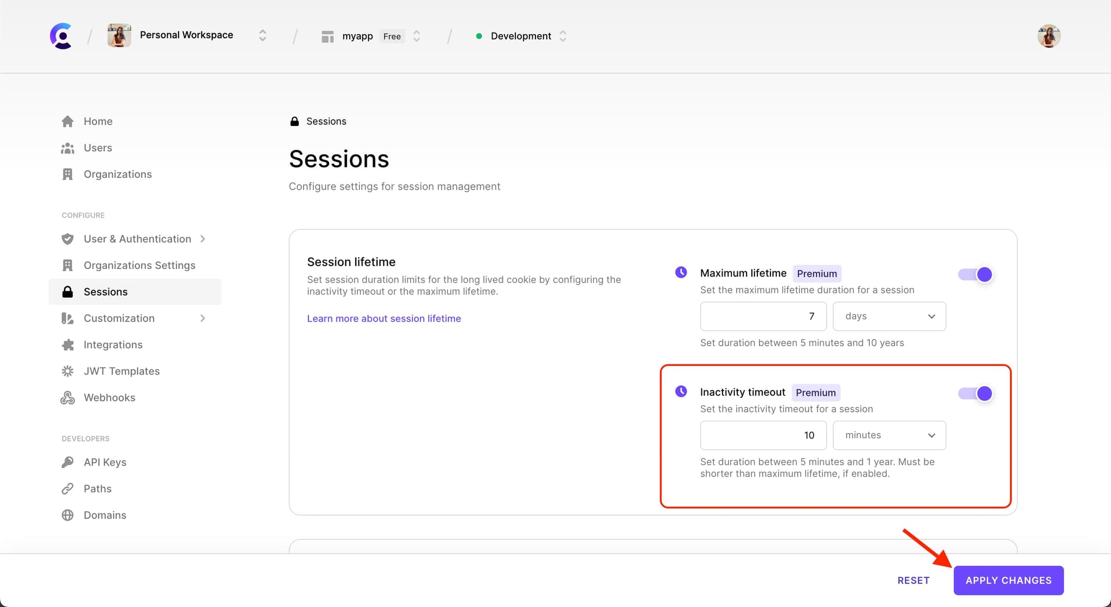
Task: Click the Organizations icon in sidebar
Action: 67,174
